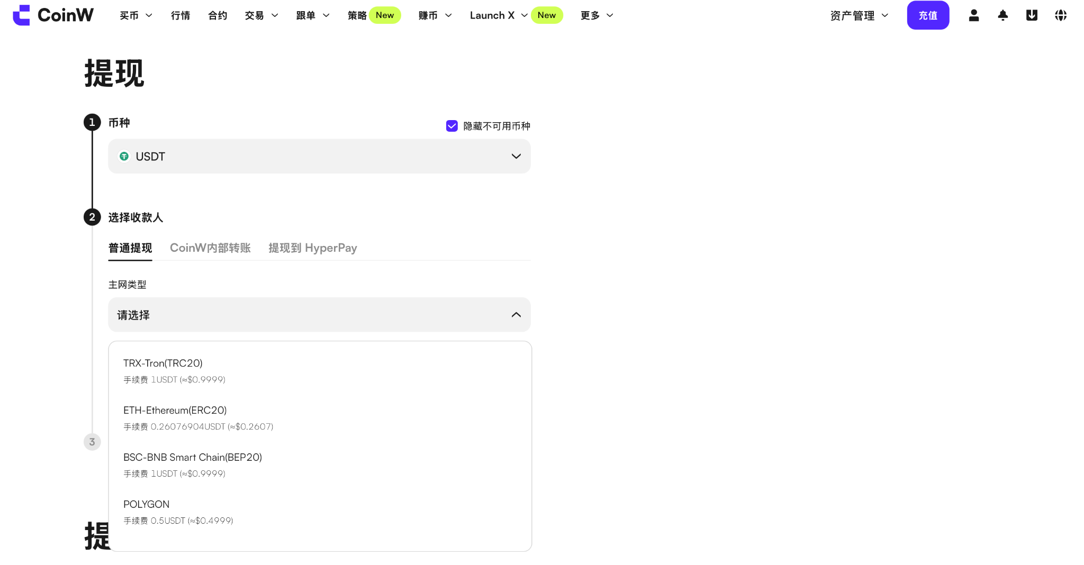Click the 提现 page heading

pos(114,73)
